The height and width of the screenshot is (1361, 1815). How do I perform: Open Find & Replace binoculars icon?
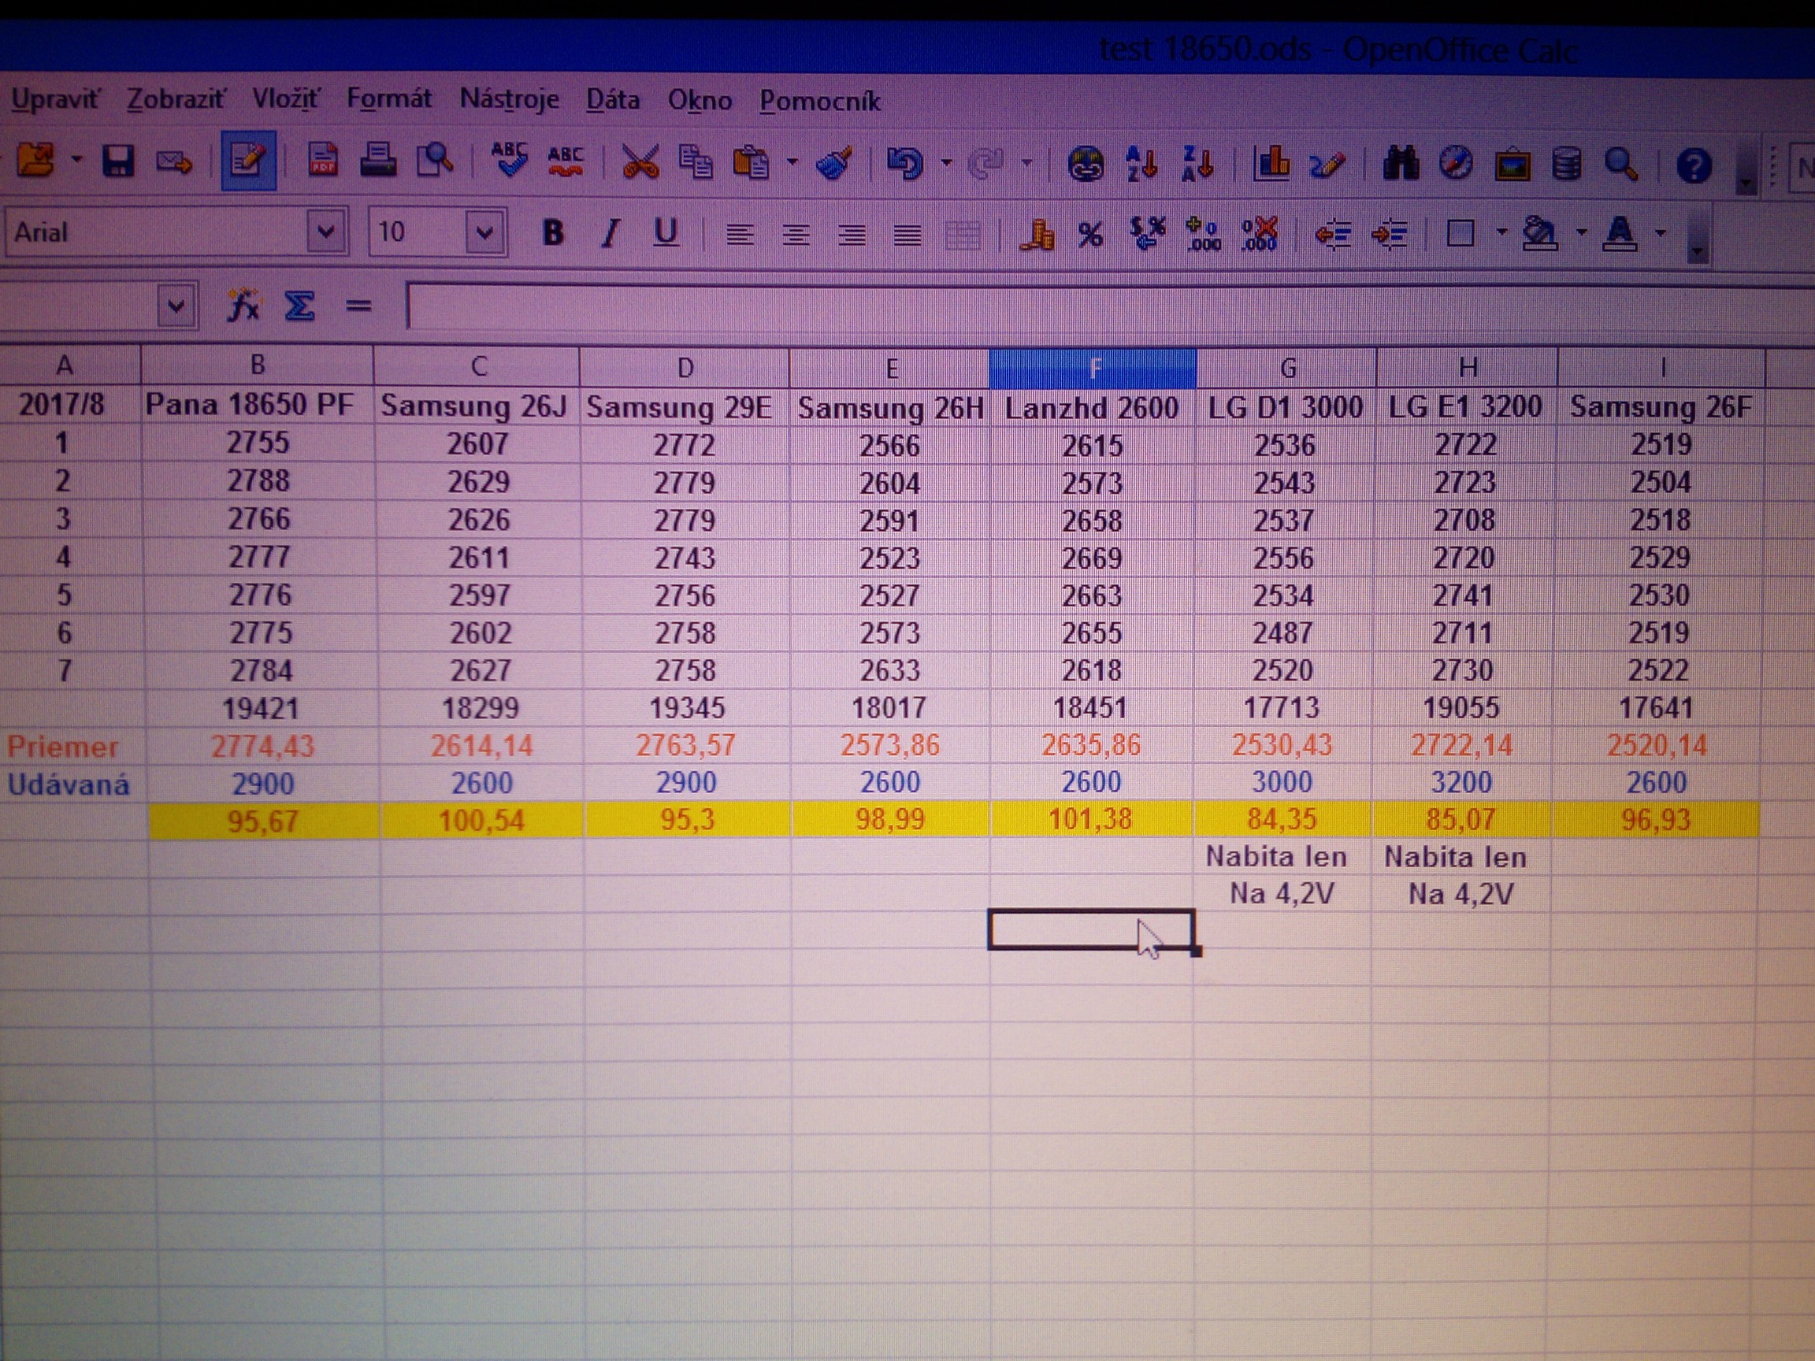point(1401,164)
